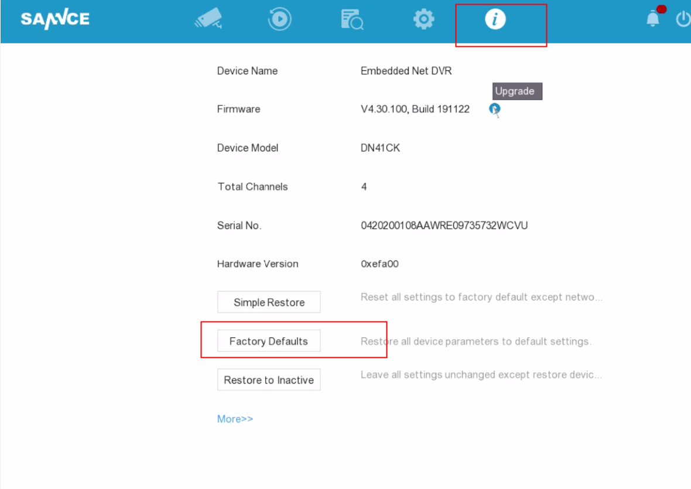The height and width of the screenshot is (489, 691).
Task: Click the Simple Restore button
Action: 269,302
